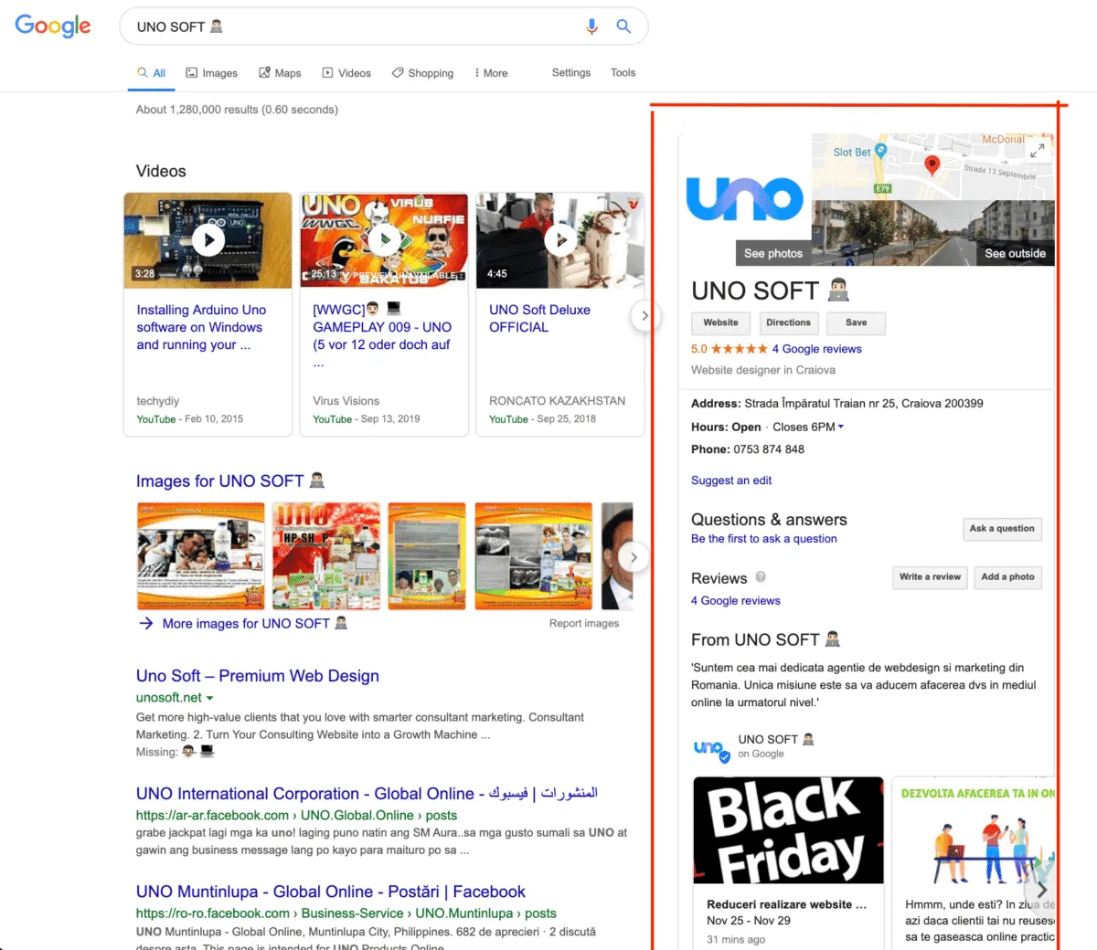
Task: Click the UNO logo image in knowledge panel
Action: click(745, 199)
